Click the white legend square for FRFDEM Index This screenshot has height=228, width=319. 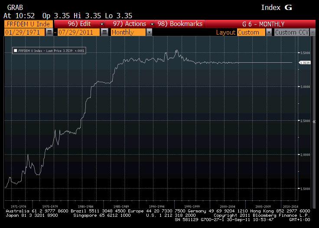[16, 51]
